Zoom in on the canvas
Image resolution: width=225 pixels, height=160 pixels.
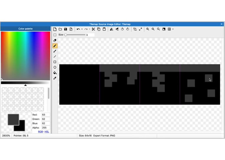coord(148,29)
